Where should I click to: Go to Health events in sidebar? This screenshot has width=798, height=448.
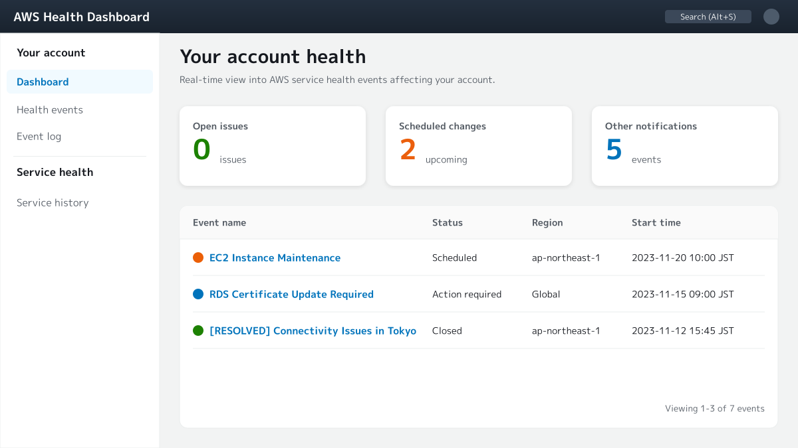click(50, 110)
